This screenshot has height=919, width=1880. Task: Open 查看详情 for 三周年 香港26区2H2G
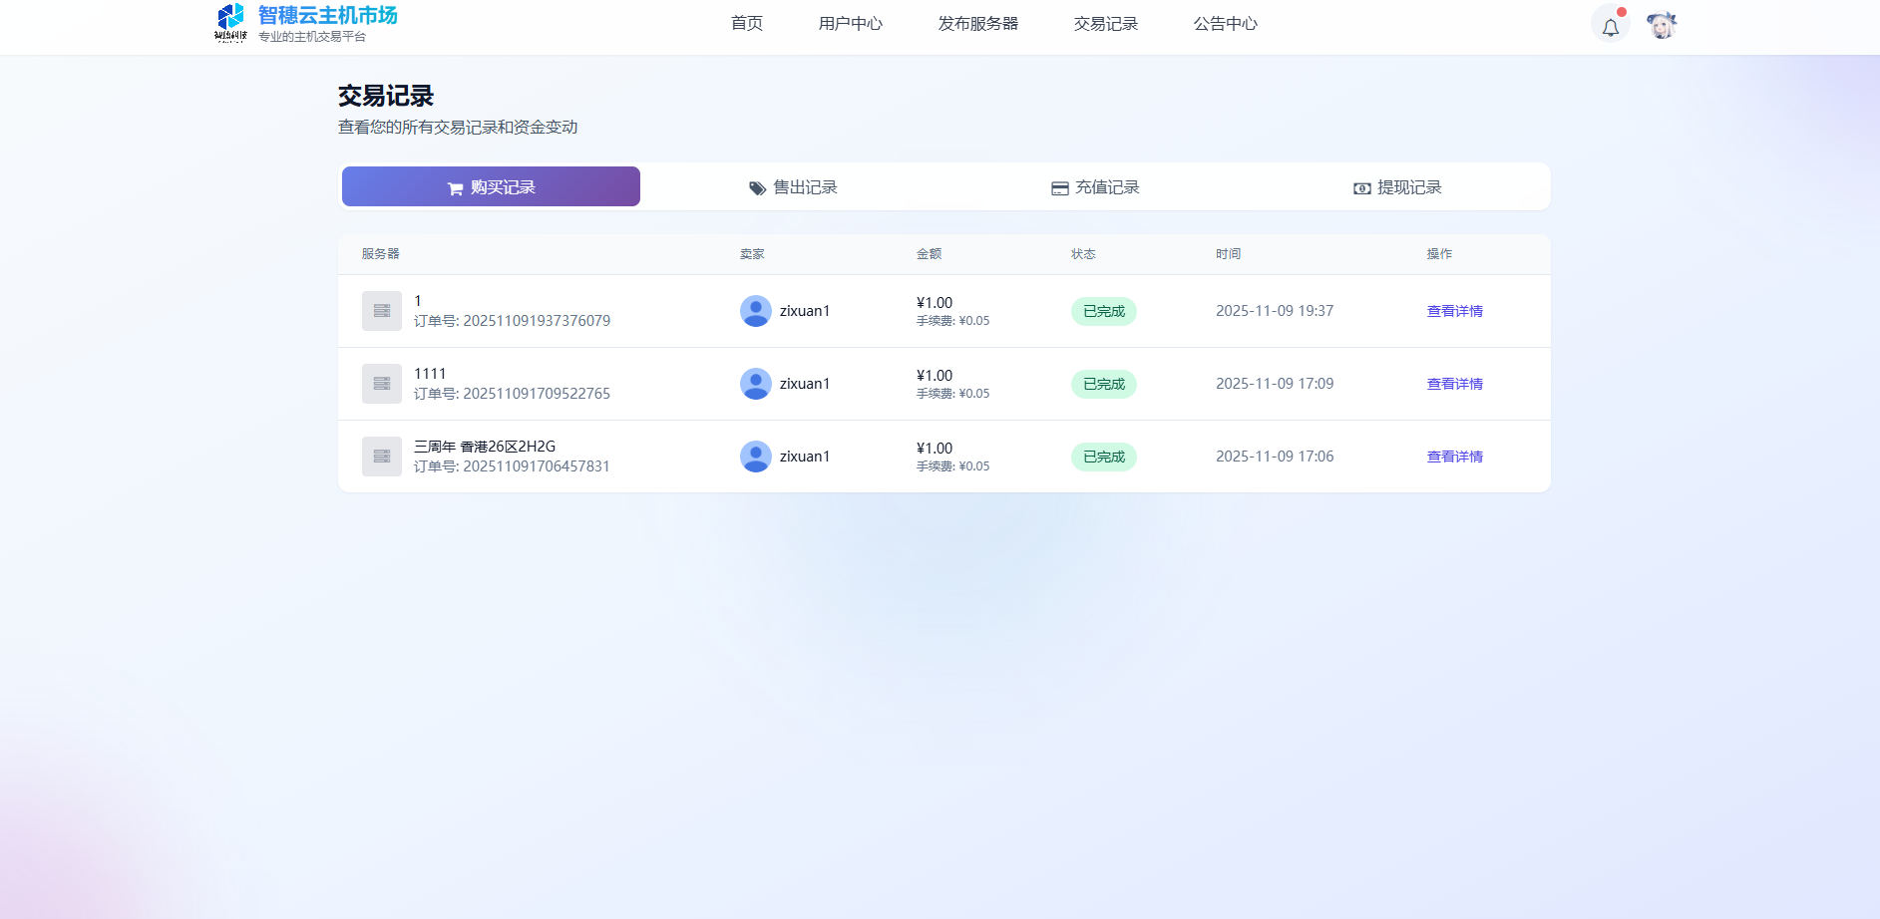1454,457
